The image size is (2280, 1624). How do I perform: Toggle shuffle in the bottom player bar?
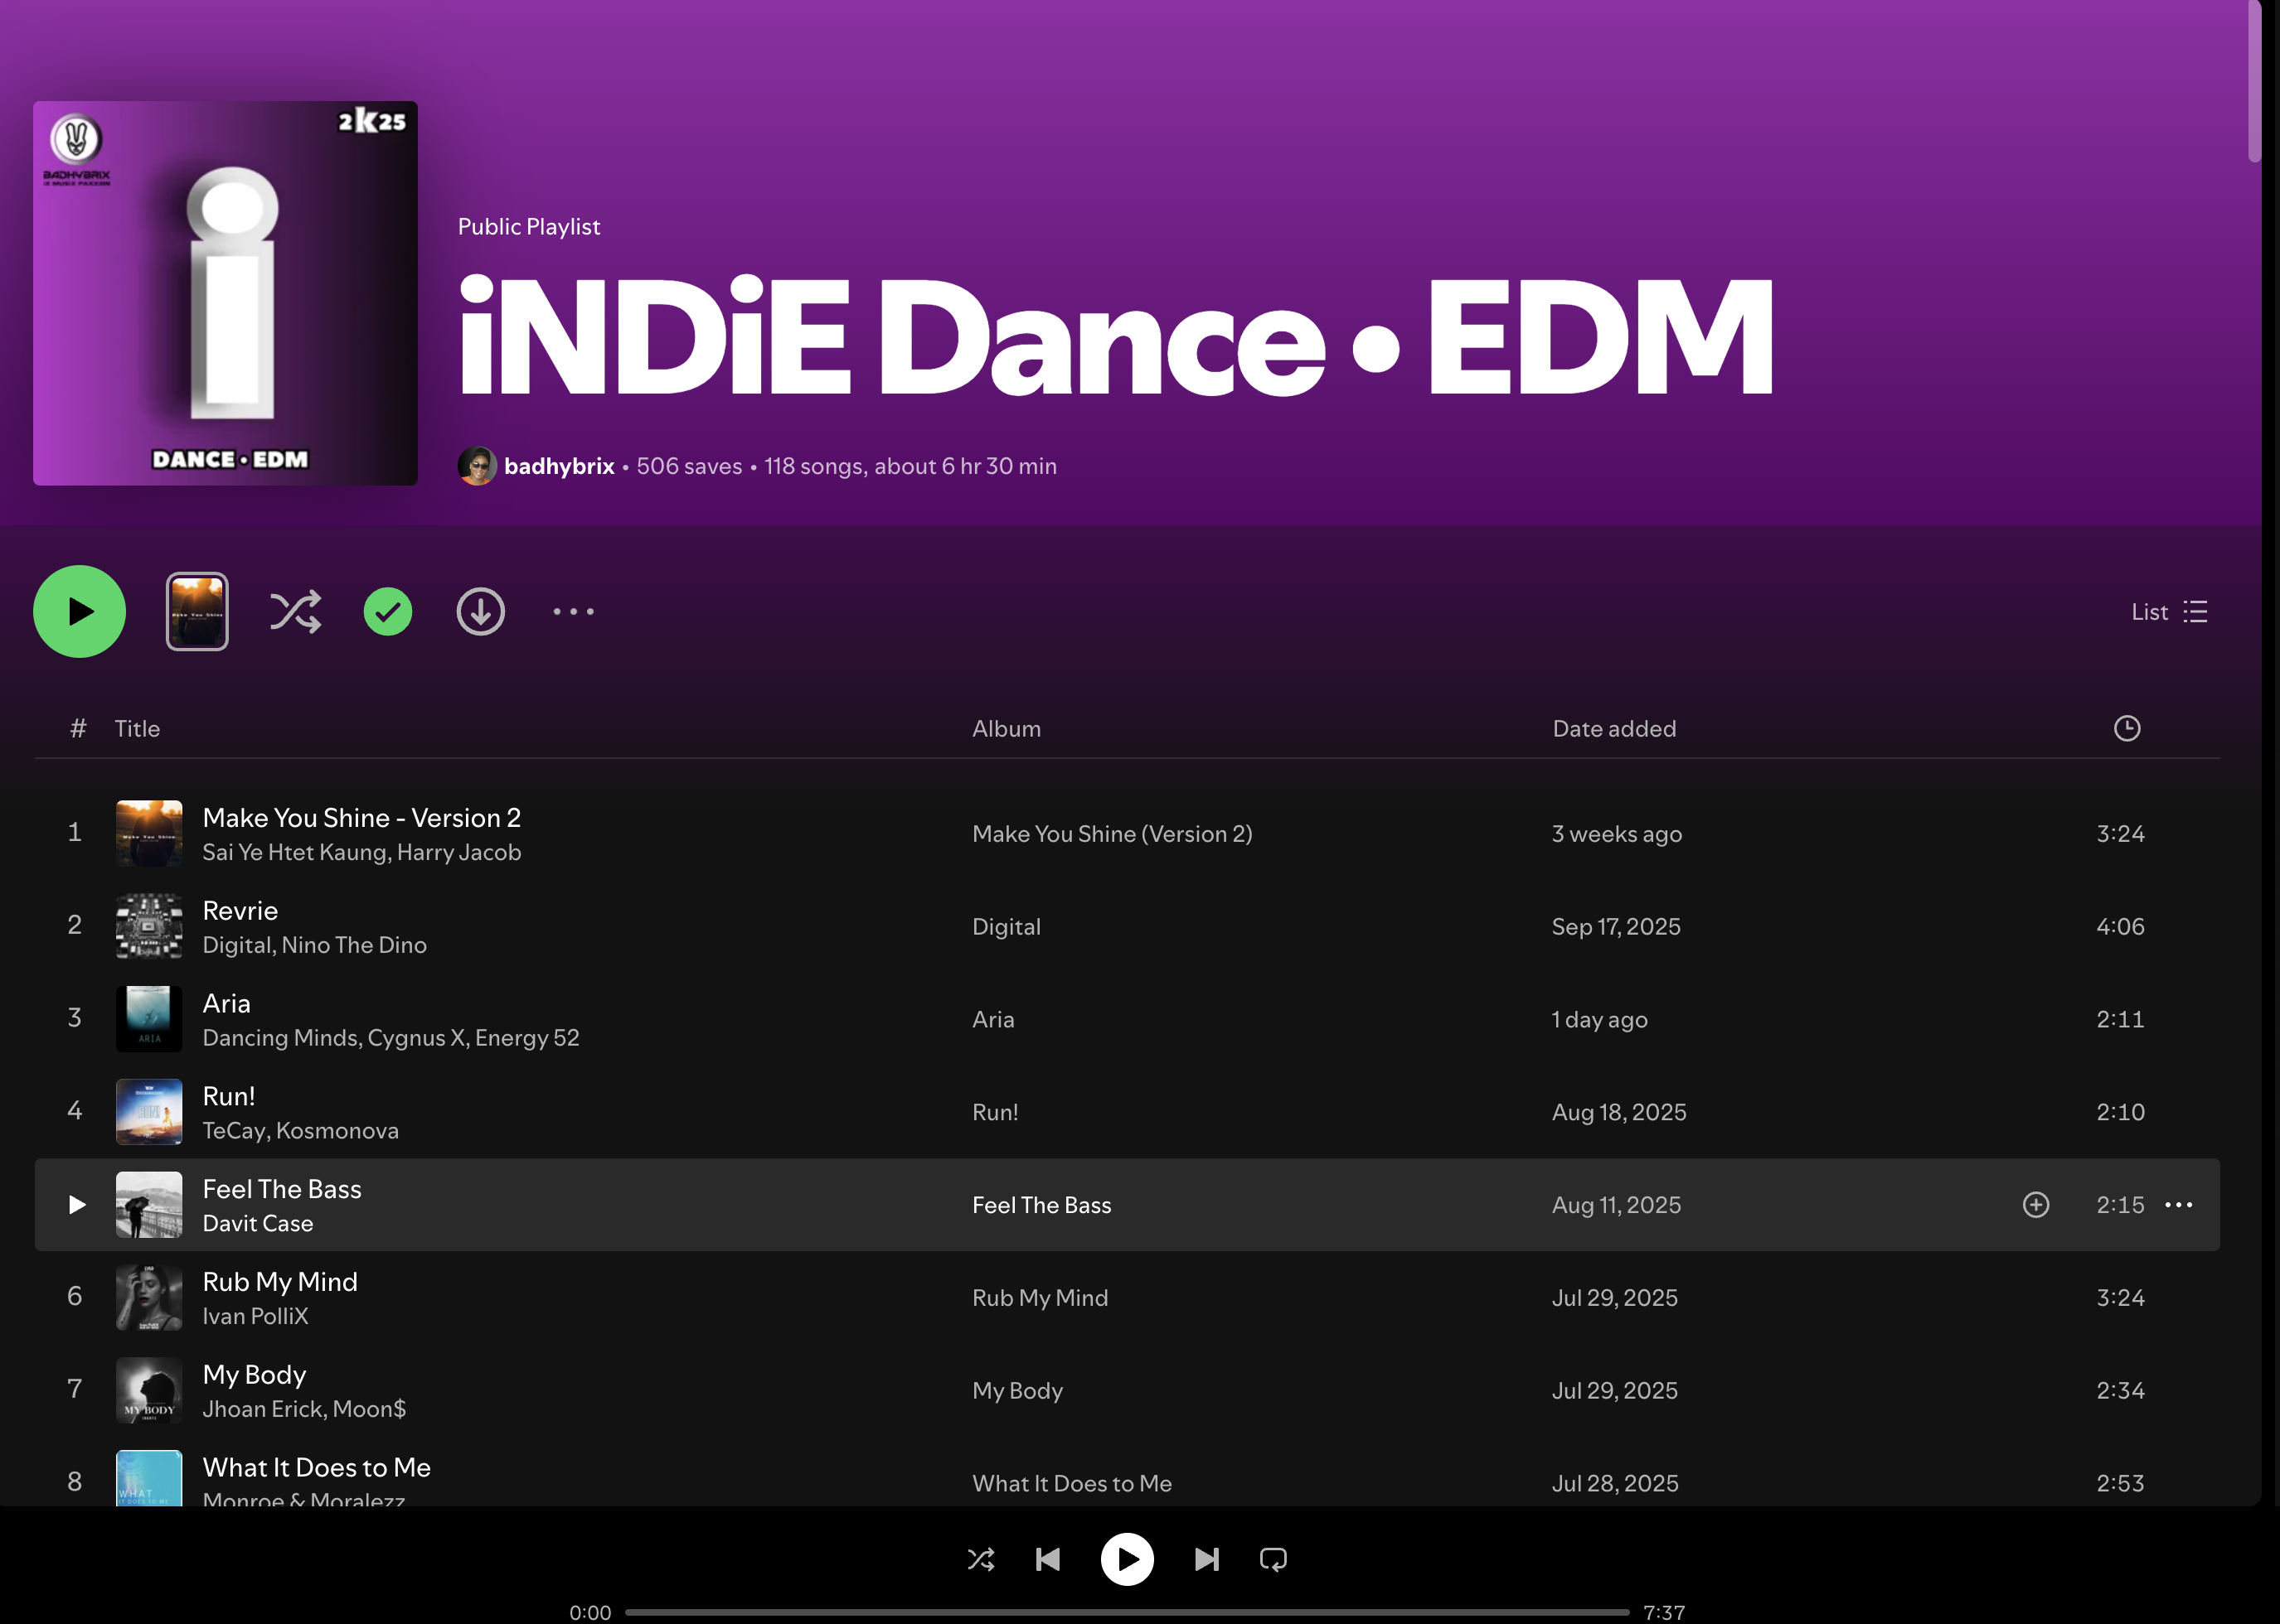point(982,1559)
